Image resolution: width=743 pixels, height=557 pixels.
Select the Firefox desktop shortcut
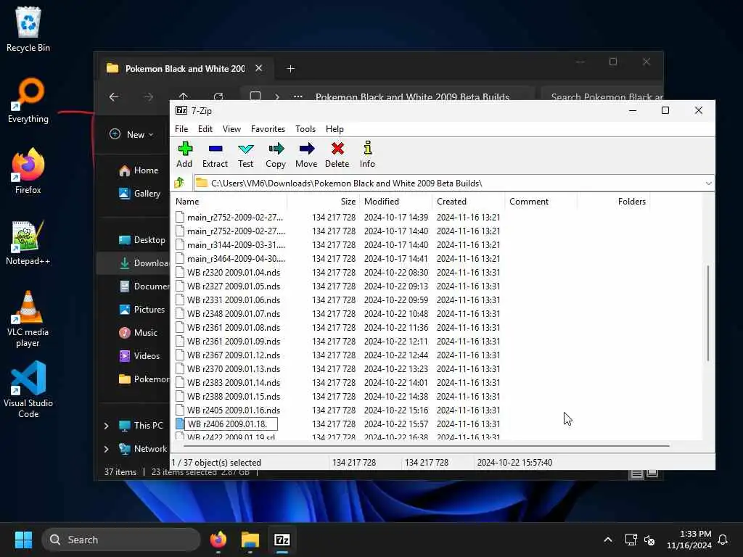pyautogui.click(x=28, y=171)
